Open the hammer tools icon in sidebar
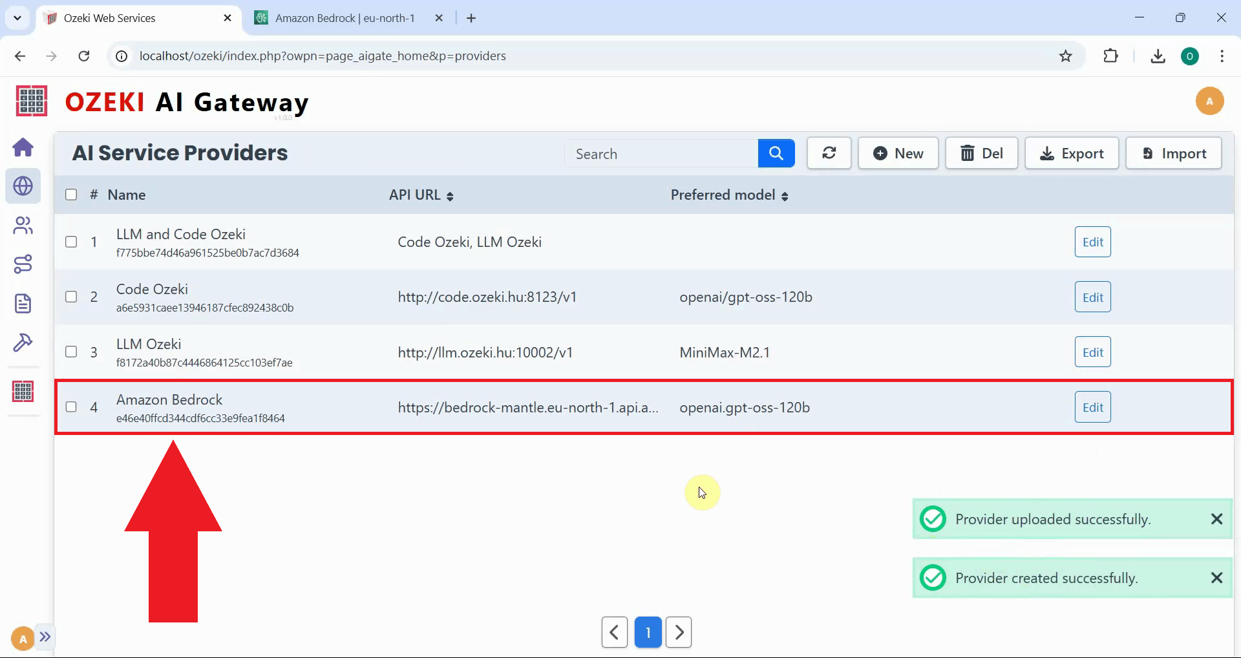The image size is (1241, 658). coord(23,343)
